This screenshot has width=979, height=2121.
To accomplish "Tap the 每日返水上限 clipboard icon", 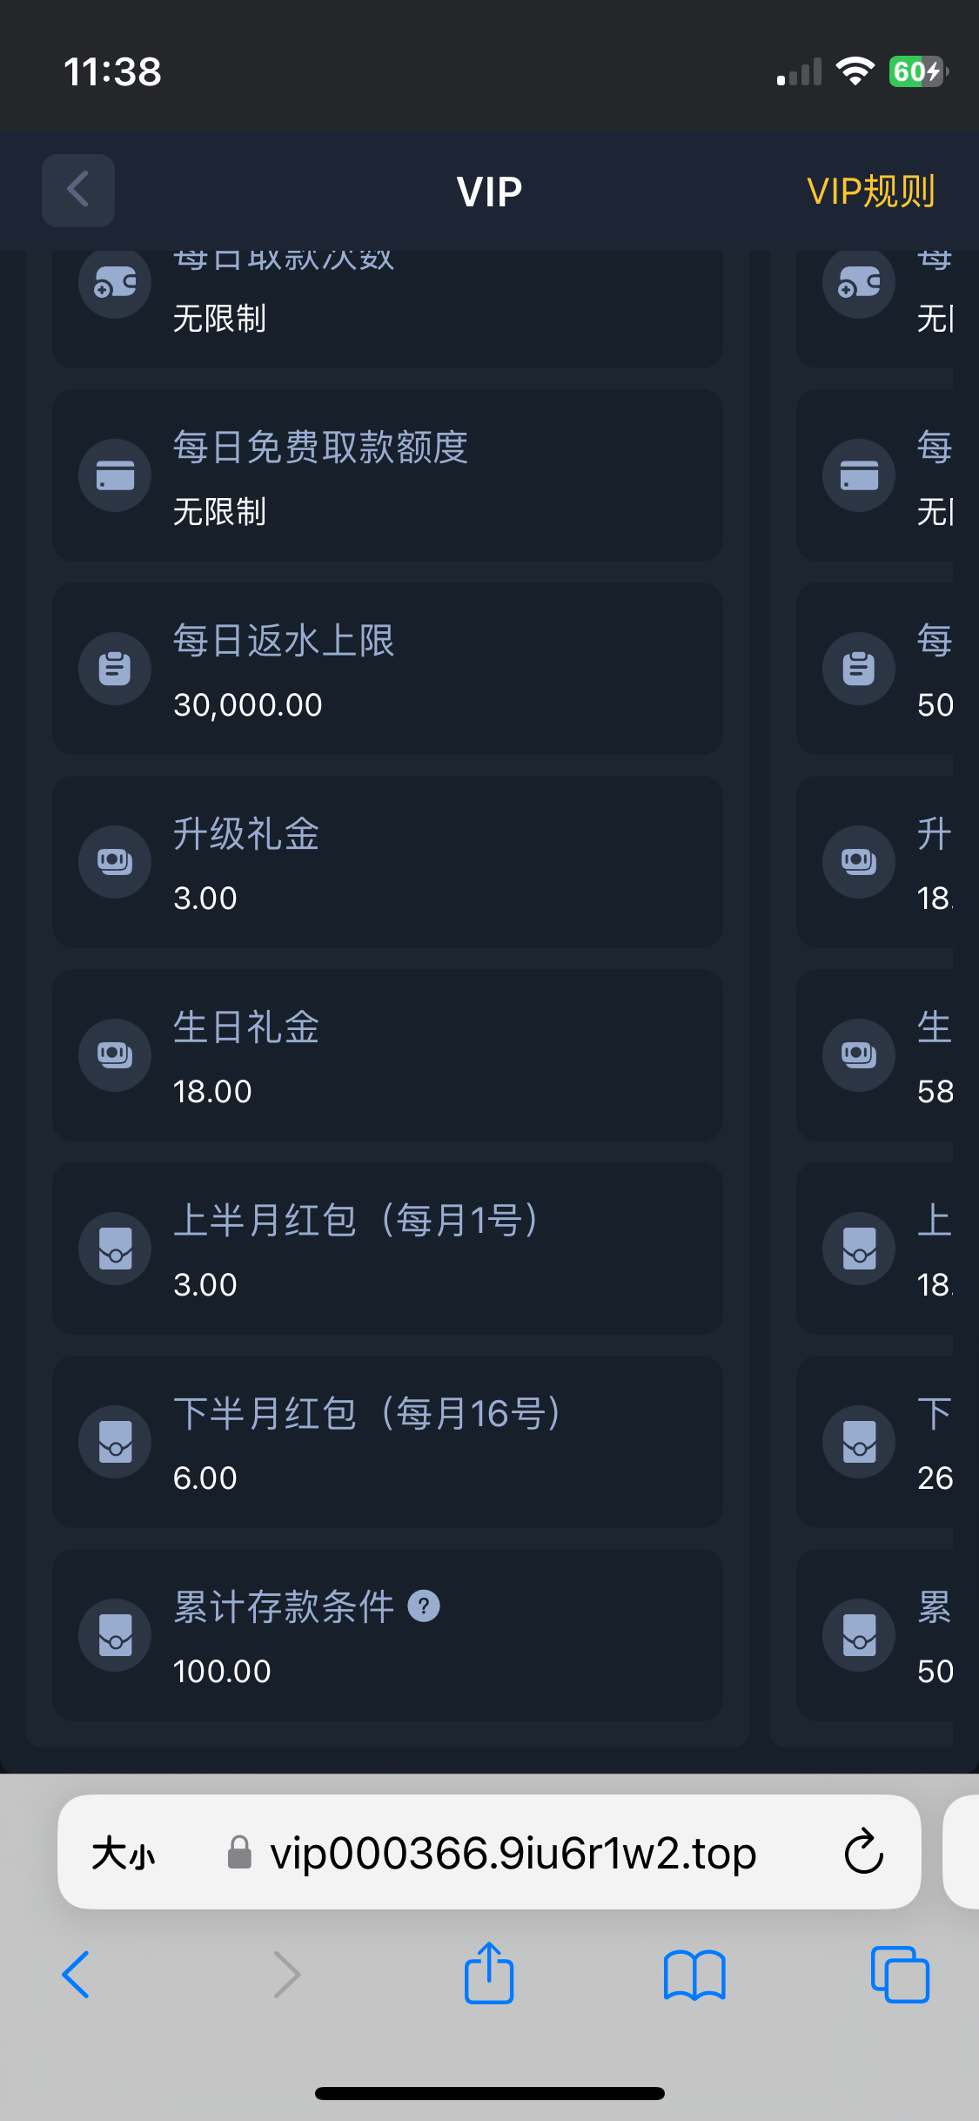I will [x=115, y=669].
